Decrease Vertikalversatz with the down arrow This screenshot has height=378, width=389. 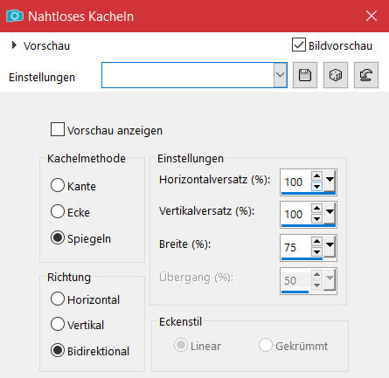pyautogui.click(x=316, y=218)
